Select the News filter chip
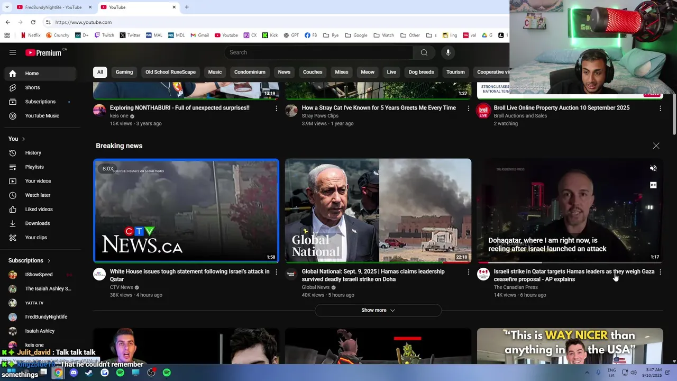The image size is (677, 381). (x=284, y=72)
